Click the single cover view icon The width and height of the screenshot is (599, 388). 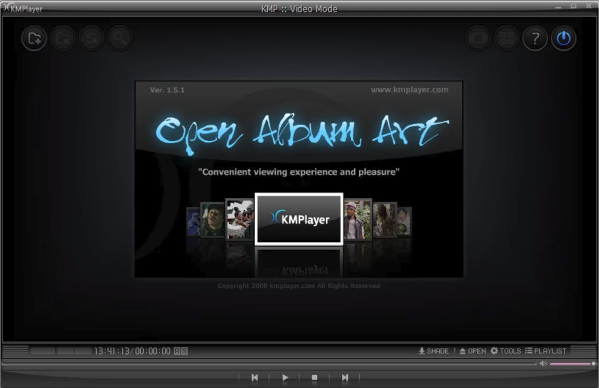point(478,38)
